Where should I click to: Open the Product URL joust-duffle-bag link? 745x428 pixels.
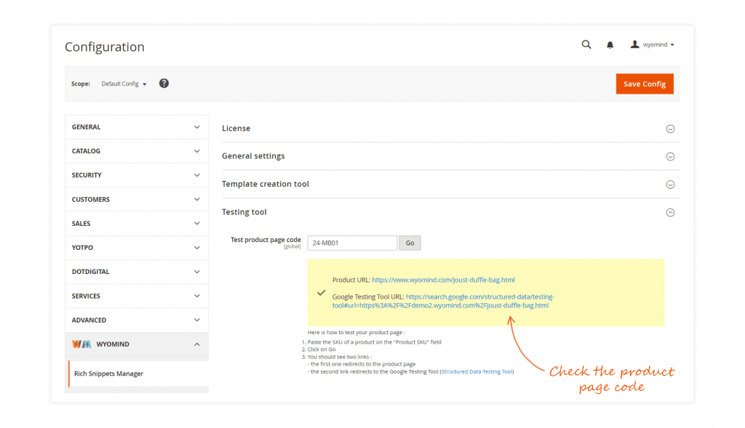[x=443, y=280]
